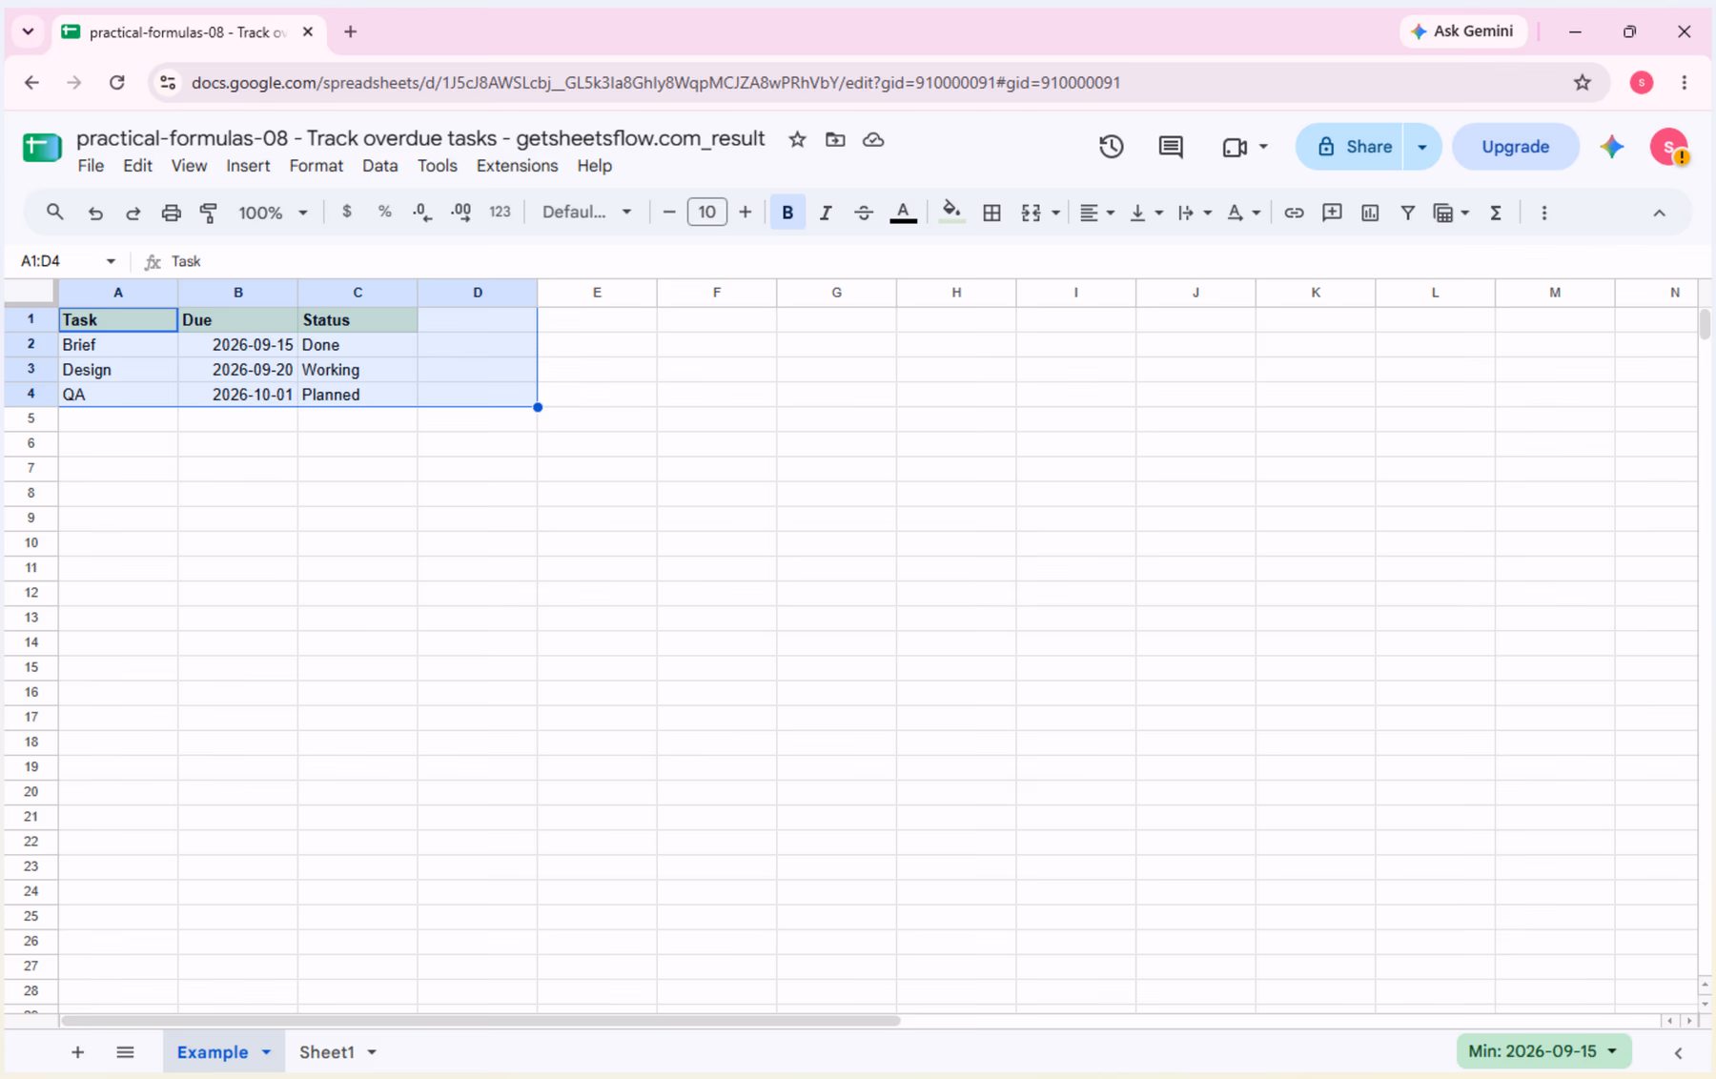
Task: Open Gemini sparkle side panel
Action: tap(1612, 147)
